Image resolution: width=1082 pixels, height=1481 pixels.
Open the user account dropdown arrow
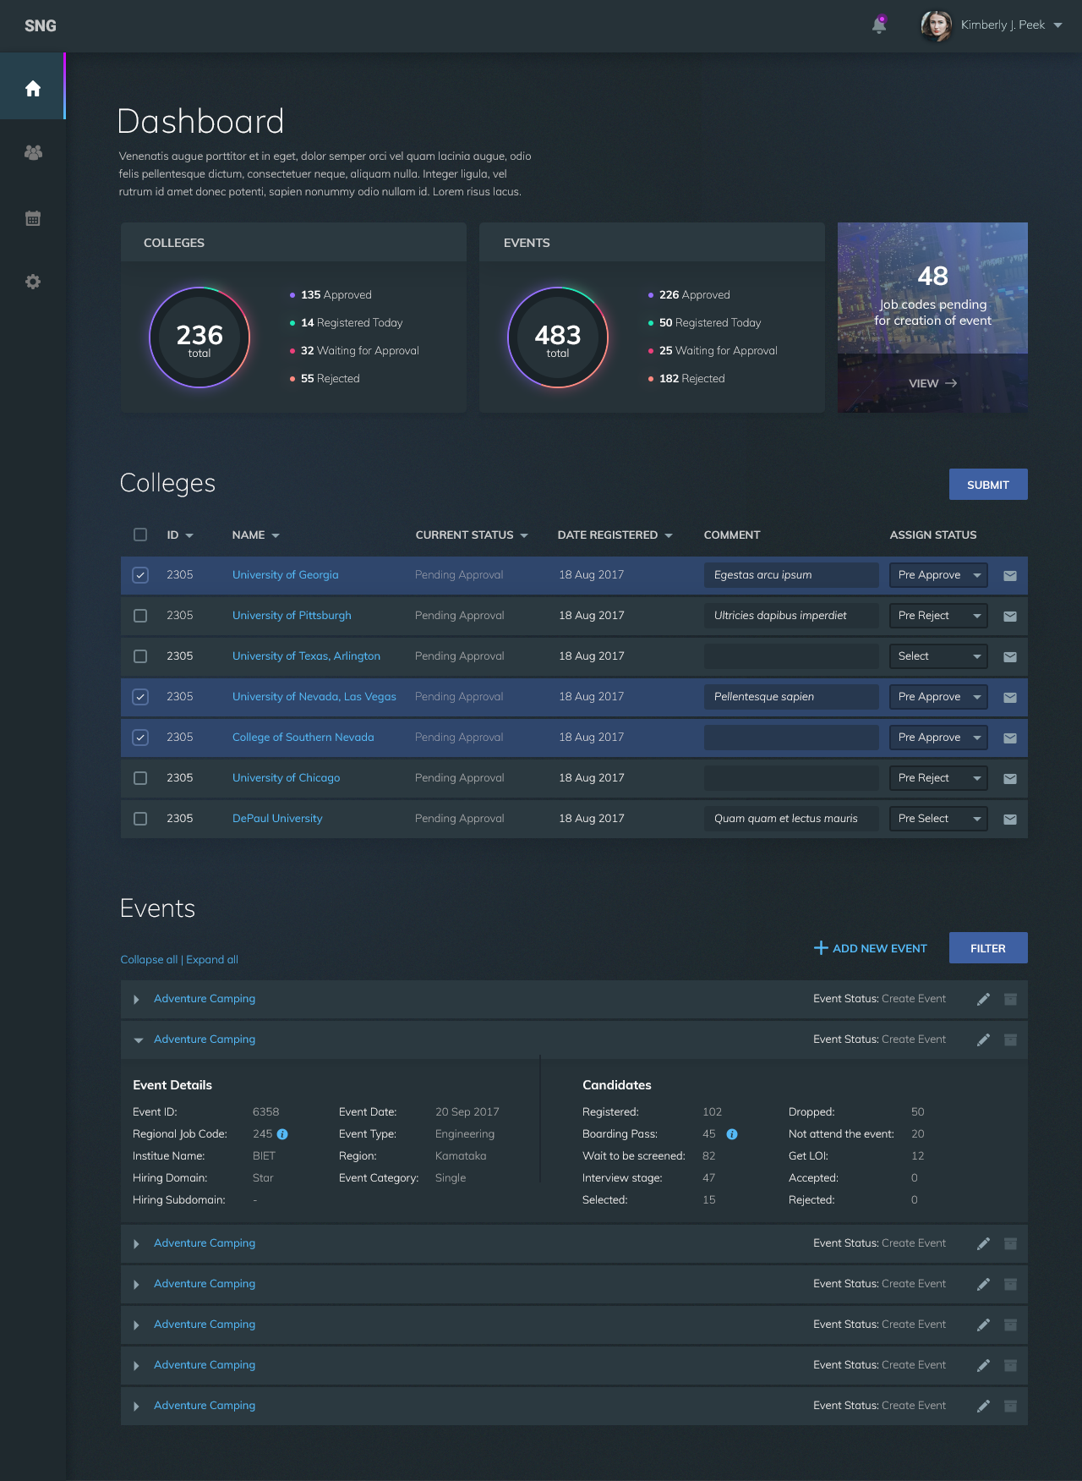coord(1057,25)
